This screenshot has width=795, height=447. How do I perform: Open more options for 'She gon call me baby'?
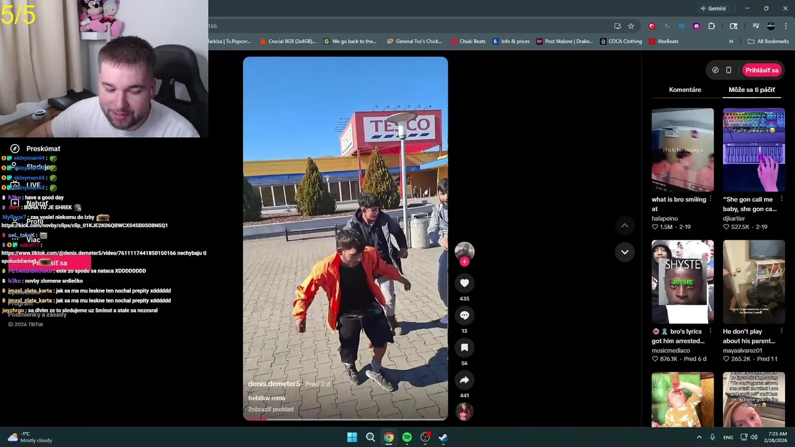[781, 199]
